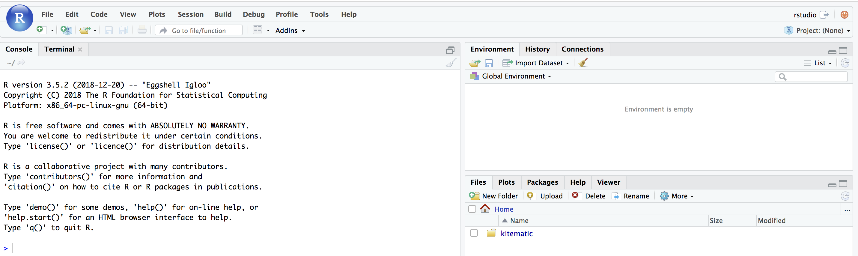Clear the console with broom icon
This screenshot has height=256, width=858.
(451, 63)
